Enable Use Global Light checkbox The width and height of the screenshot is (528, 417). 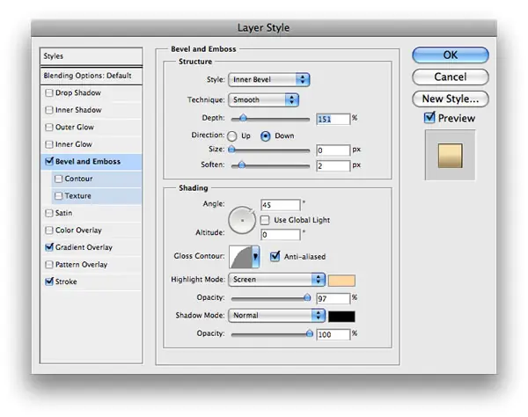[x=265, y=220]
